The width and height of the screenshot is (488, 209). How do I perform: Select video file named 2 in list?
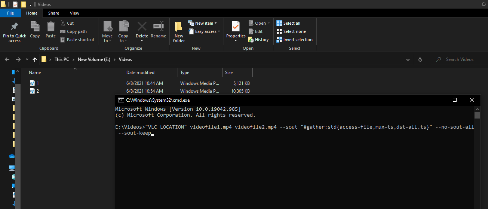click(x=37, y=91)
